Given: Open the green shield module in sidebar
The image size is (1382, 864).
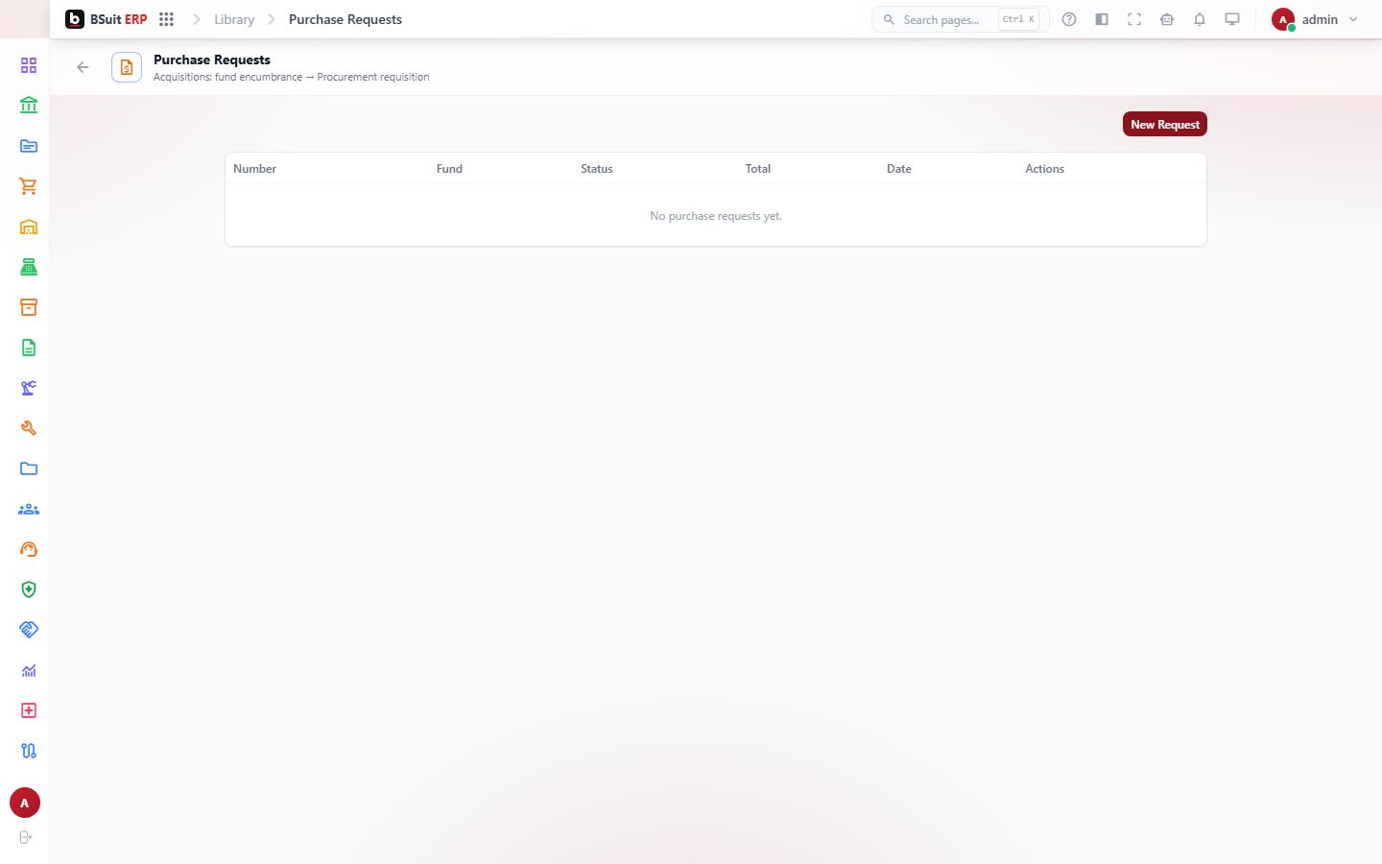Looking at the screenshot, I should [29, 589].
